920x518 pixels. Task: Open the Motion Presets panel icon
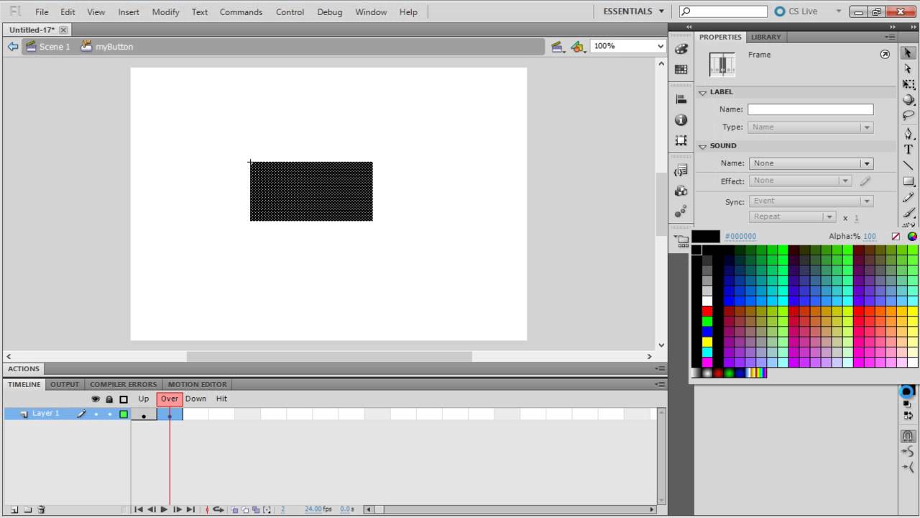click(x=681, y=212)
